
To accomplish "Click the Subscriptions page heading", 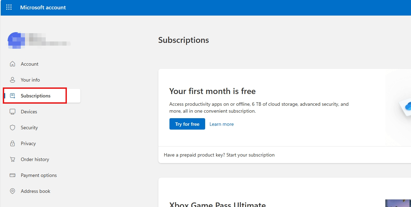I will coord(183,40).
